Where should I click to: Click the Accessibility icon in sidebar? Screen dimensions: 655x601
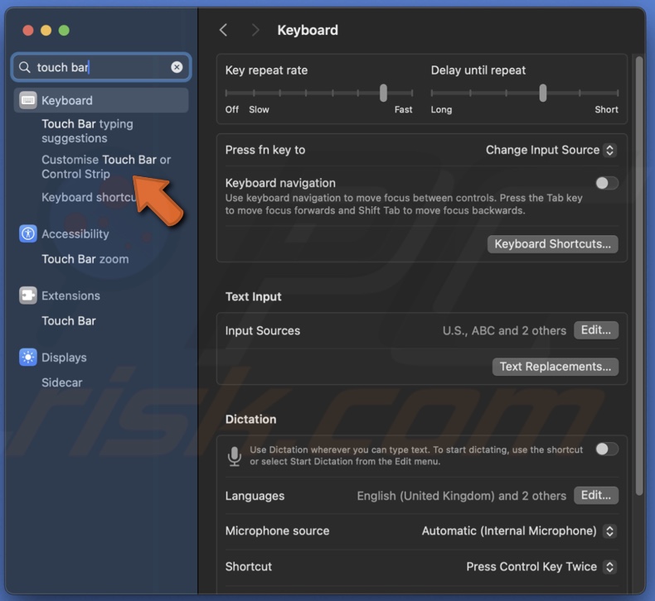28,233
